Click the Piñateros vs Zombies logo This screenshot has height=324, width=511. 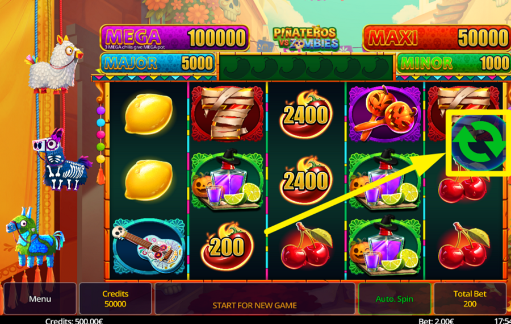(x=305, y=39)
